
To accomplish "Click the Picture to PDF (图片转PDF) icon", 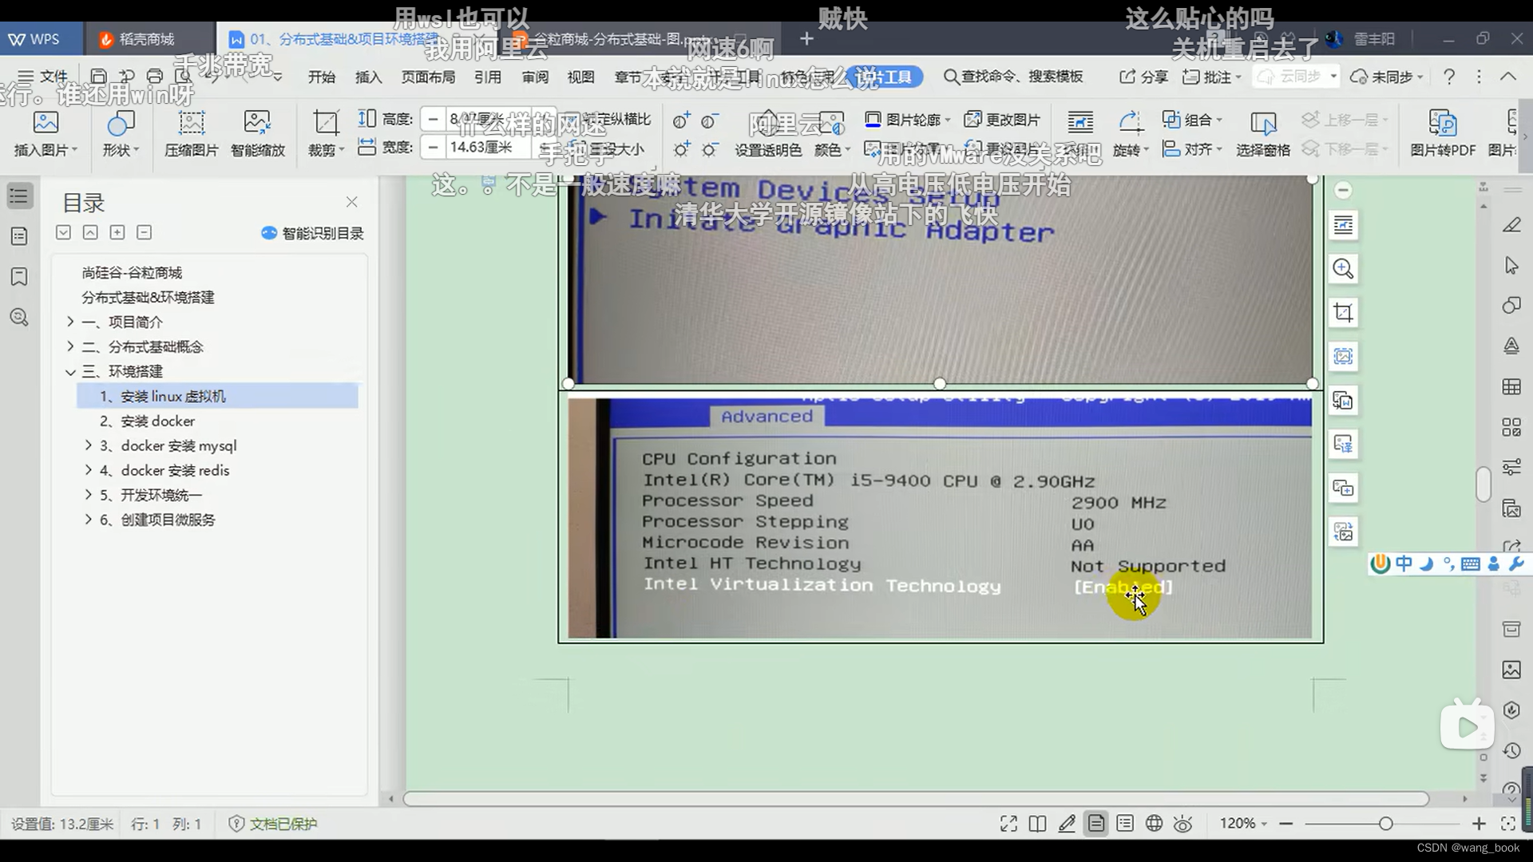I will coord(1442,123).
